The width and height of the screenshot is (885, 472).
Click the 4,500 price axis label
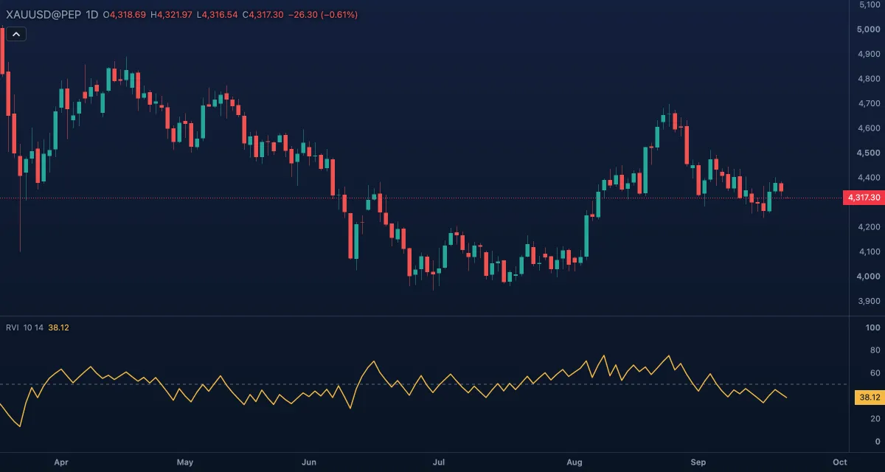coord(870,153)
